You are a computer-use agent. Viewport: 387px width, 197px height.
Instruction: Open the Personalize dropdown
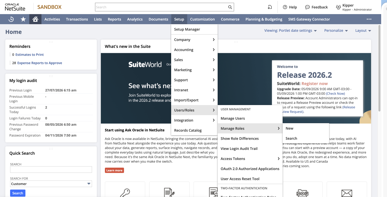[336, 30]
